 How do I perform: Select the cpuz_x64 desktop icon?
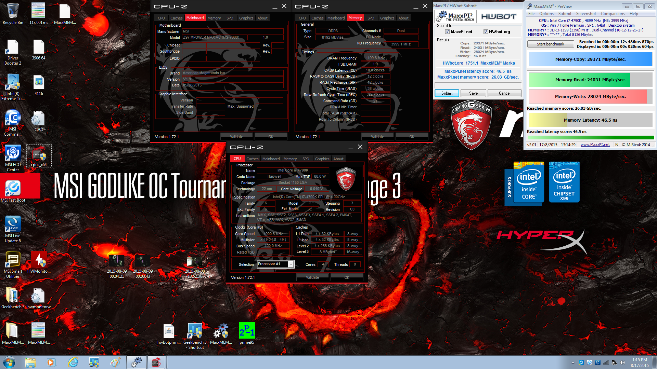(x=39, y=156)
